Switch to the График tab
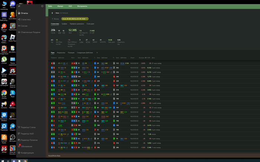Image resolution: width=260 pixels, height=162 pixels. click(x=64, y=24)
